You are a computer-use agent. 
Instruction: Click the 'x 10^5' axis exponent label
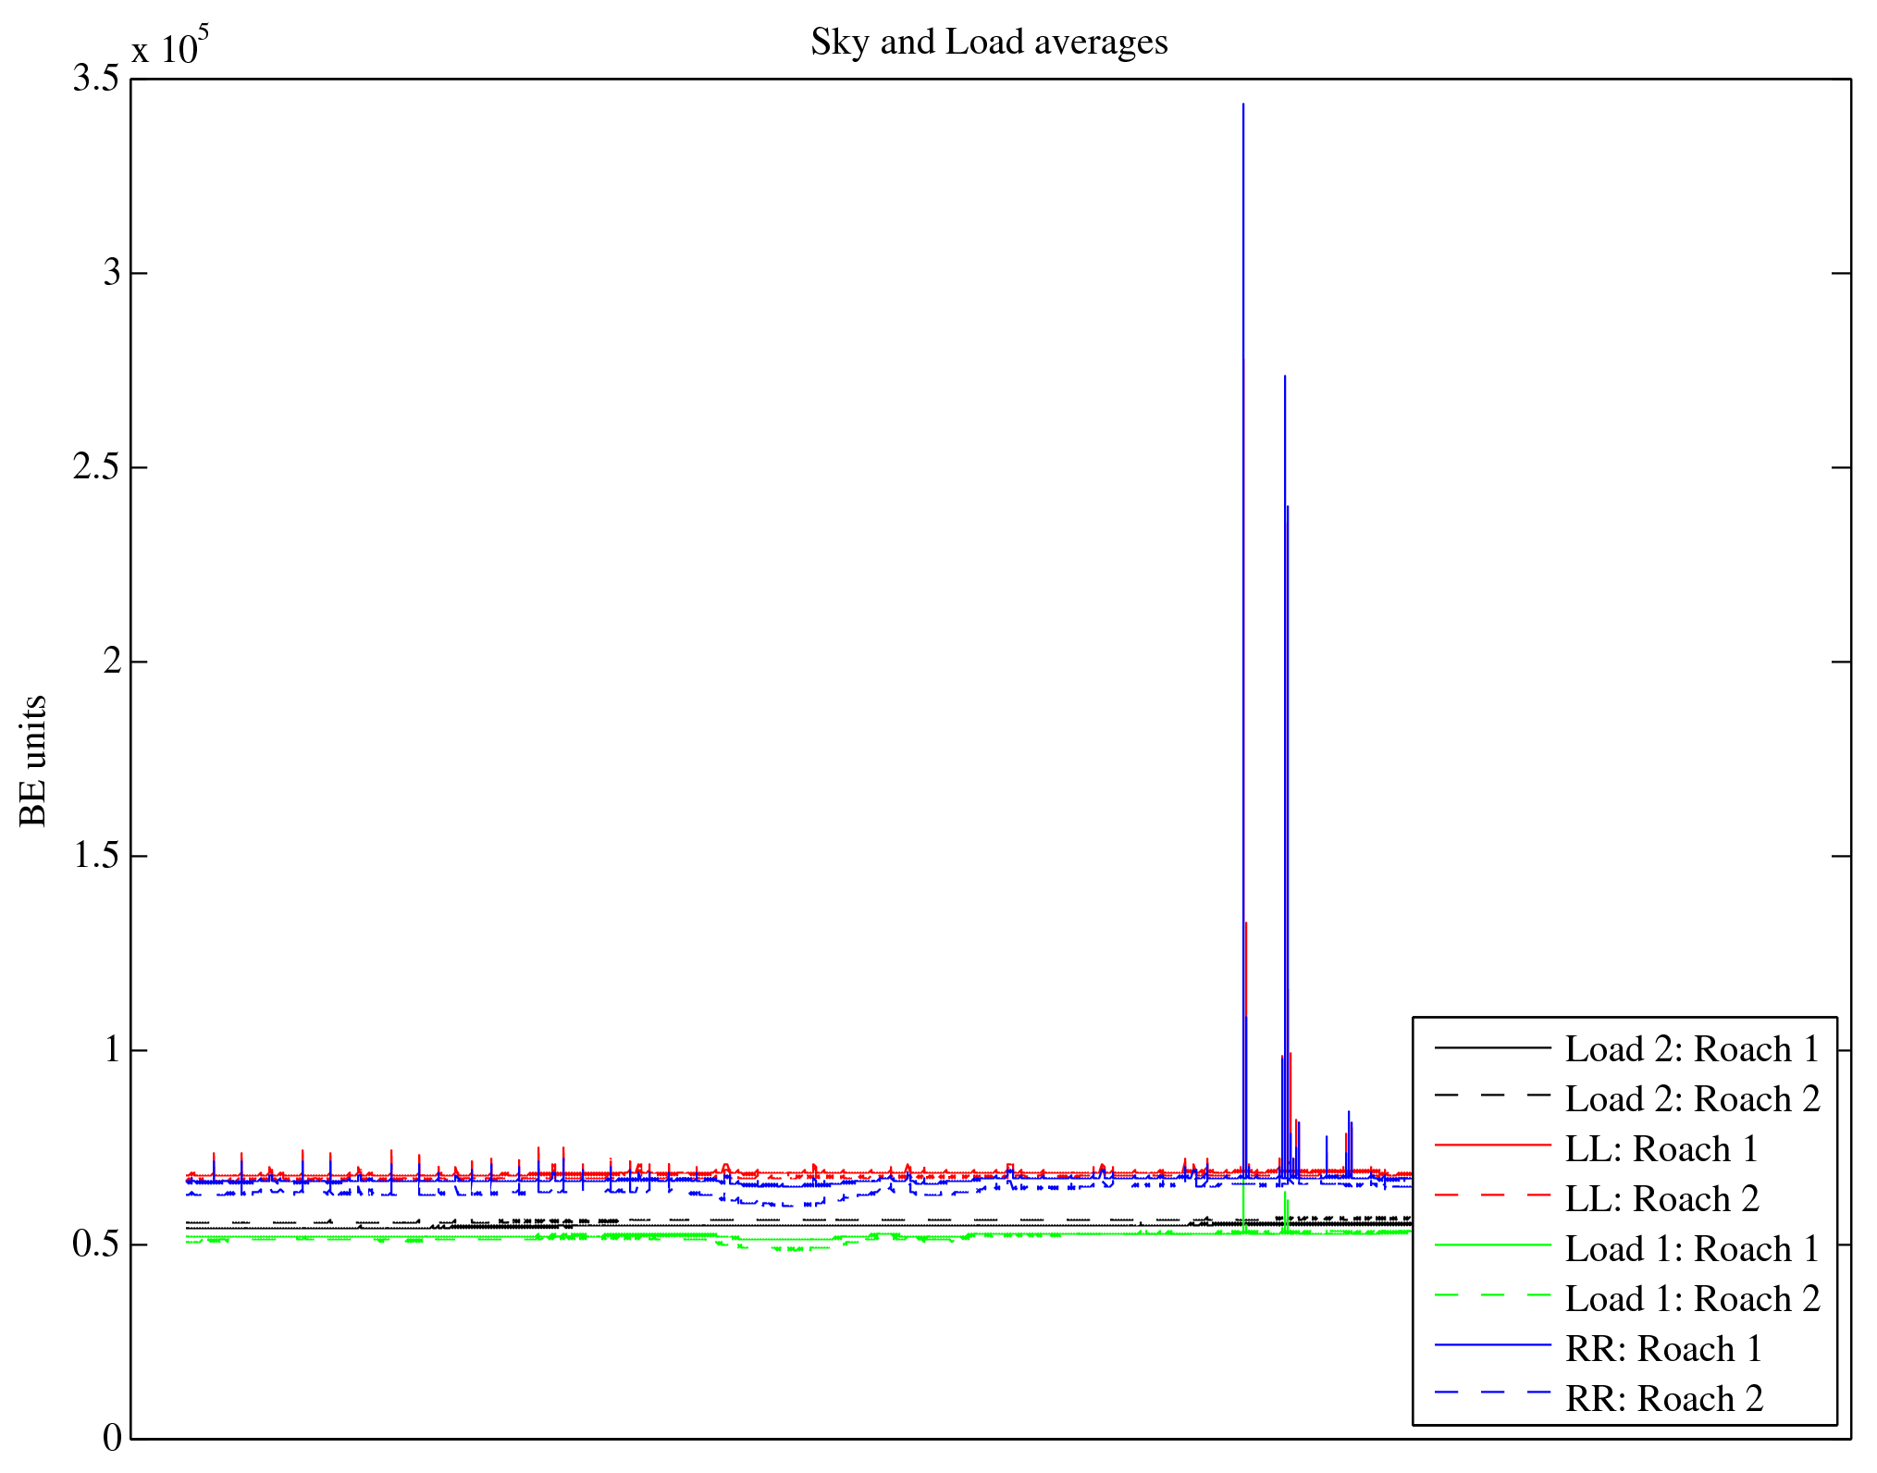click(x=170, y=46)
